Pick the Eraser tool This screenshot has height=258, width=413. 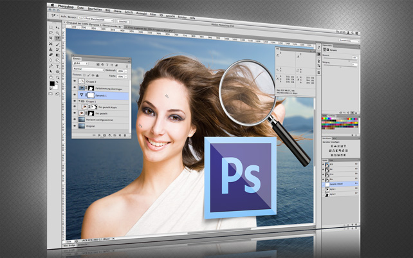click(51, 55)
